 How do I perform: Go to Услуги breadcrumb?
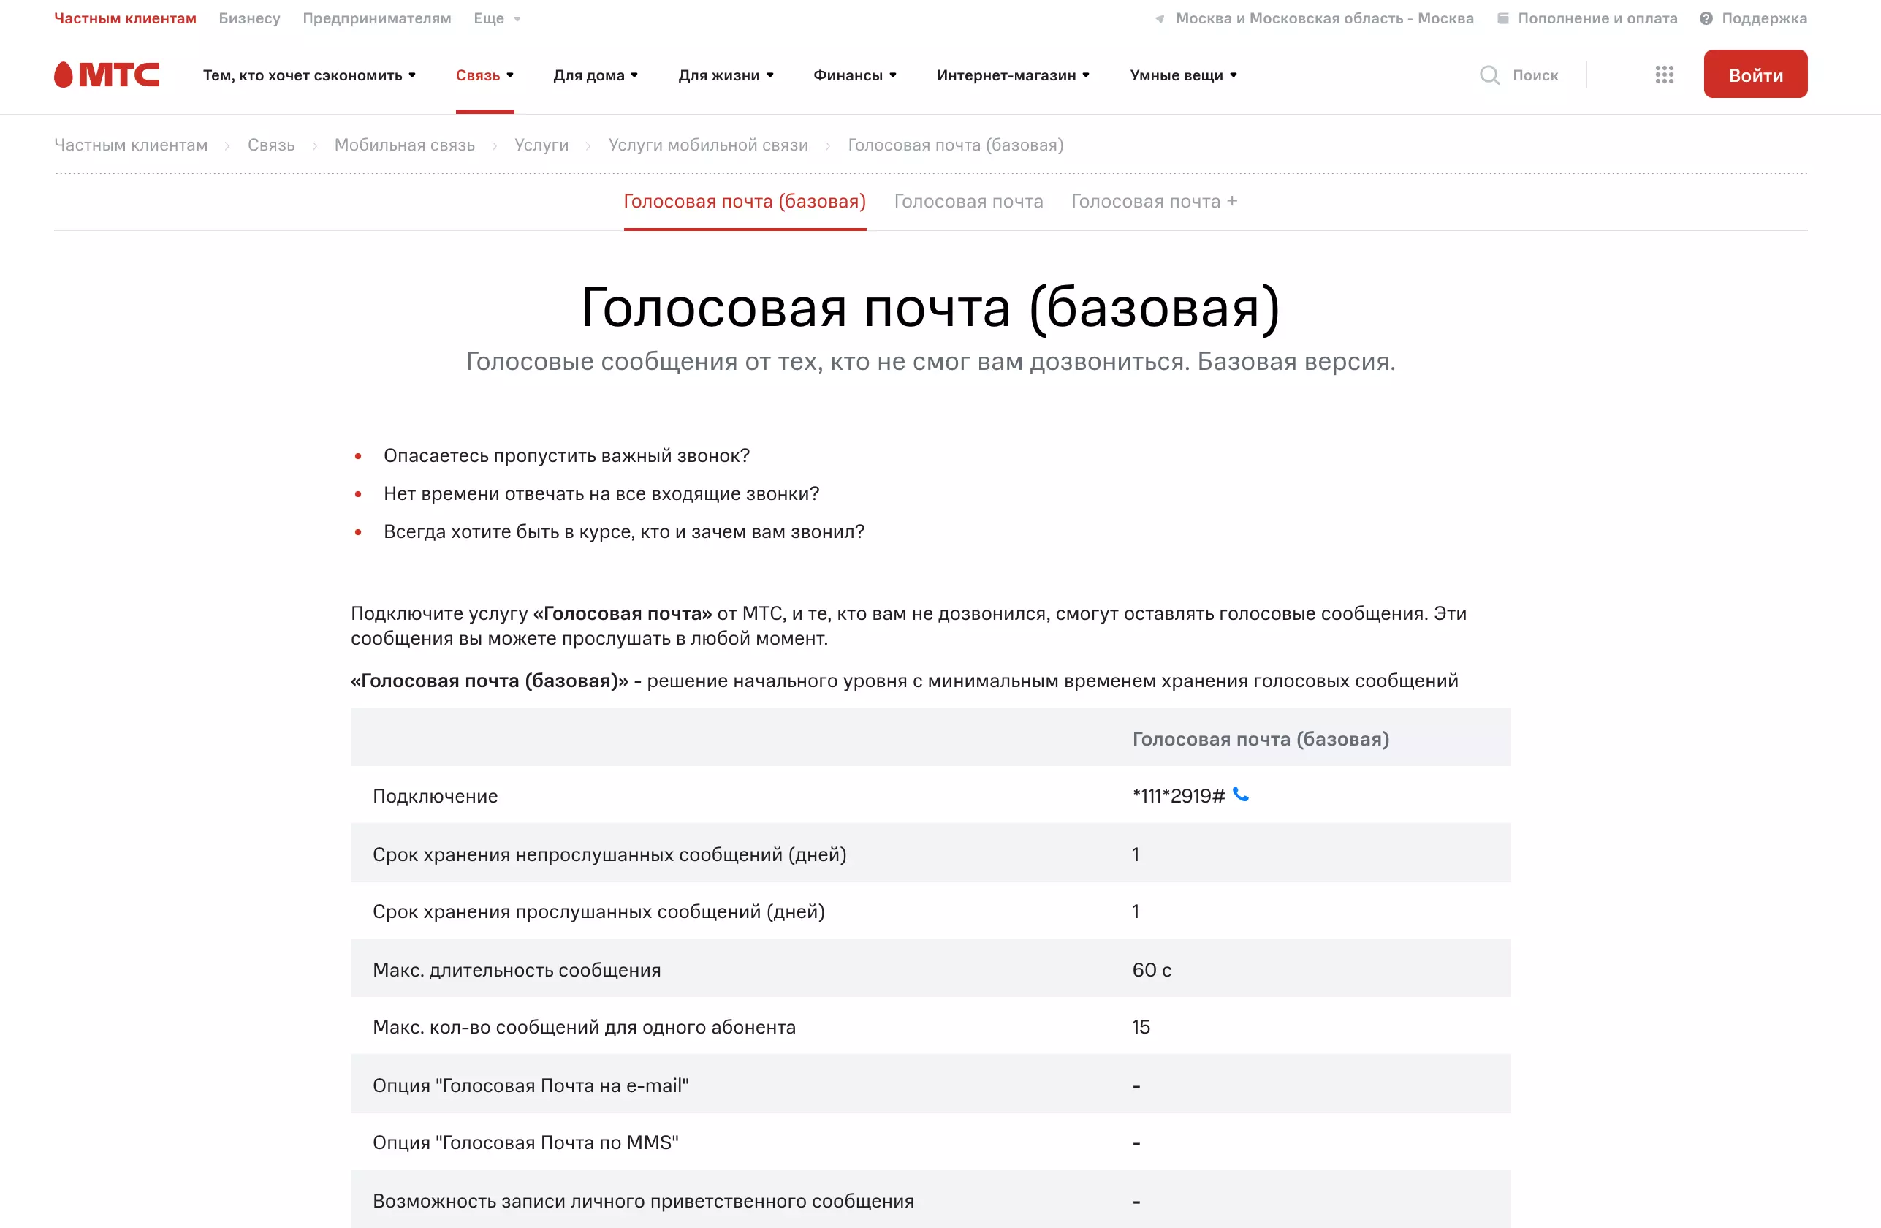[x=541, y=145]
